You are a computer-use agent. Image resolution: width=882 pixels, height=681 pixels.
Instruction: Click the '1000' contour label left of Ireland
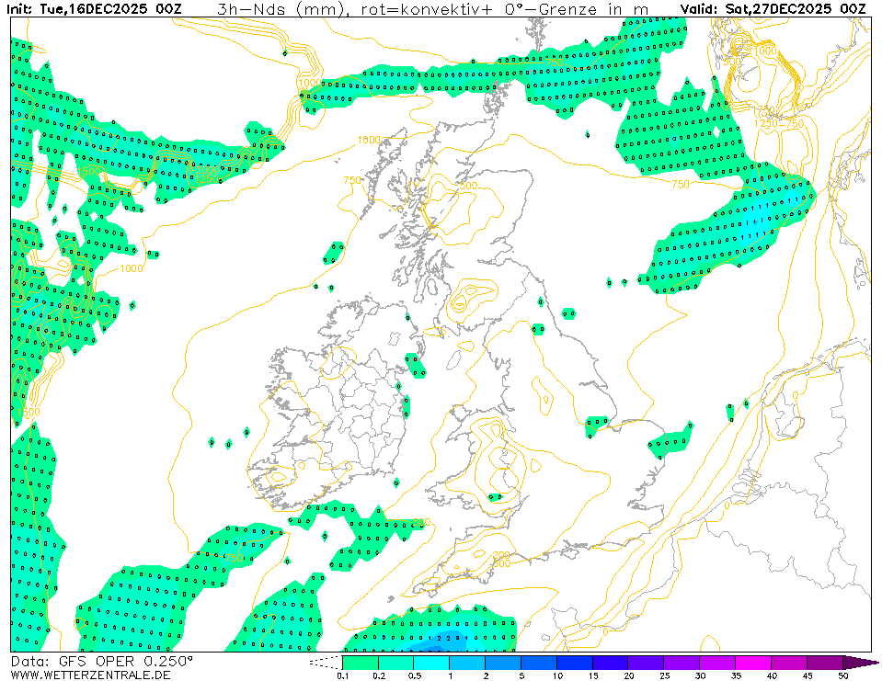(x=132, y=268)
